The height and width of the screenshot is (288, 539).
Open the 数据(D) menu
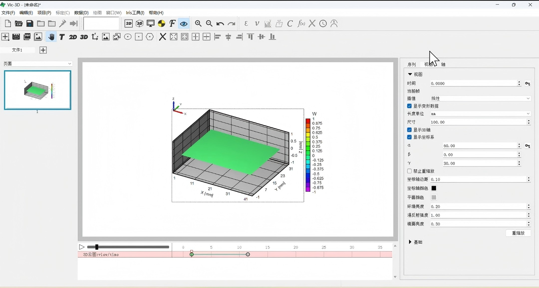tap(81, 13)
